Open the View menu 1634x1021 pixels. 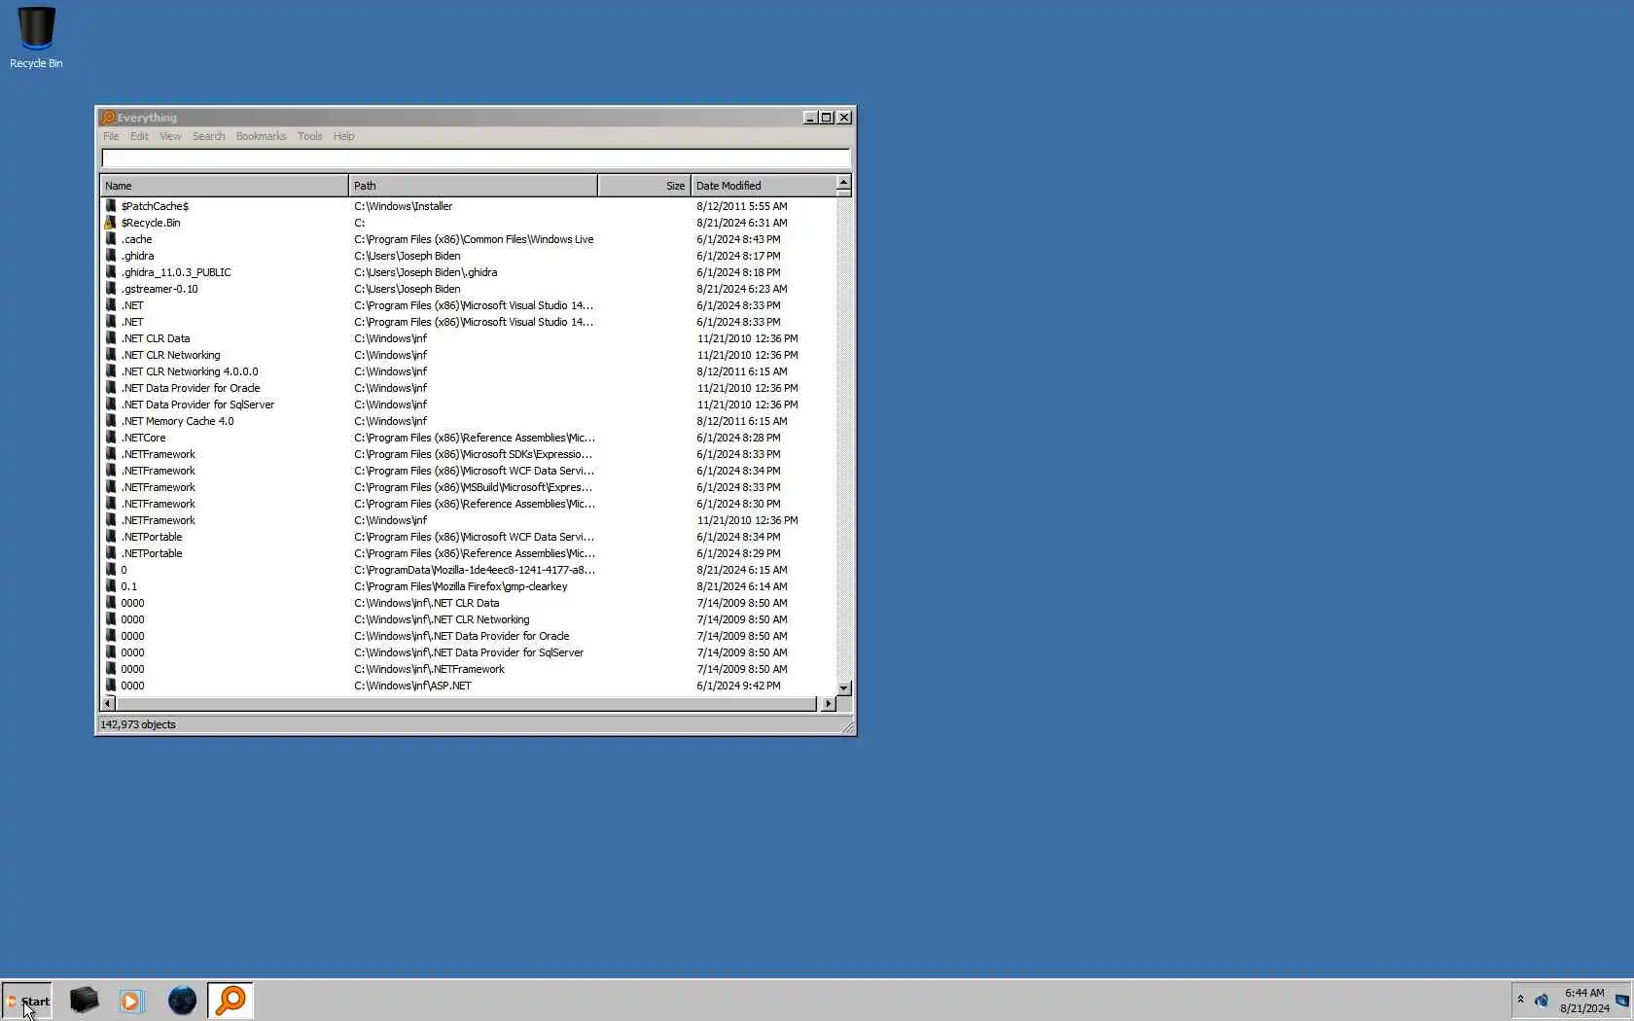click(x=170, y=136)
